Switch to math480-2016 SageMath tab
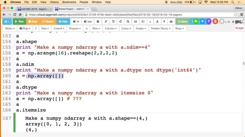Viewport: 245px width, 137px height. 34,9
